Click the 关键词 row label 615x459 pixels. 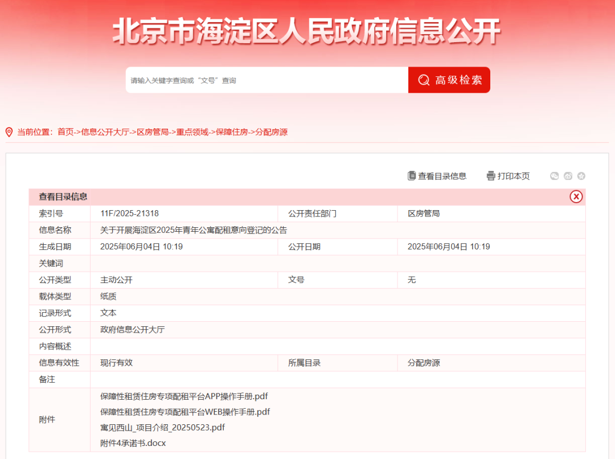tap(51, 264)
